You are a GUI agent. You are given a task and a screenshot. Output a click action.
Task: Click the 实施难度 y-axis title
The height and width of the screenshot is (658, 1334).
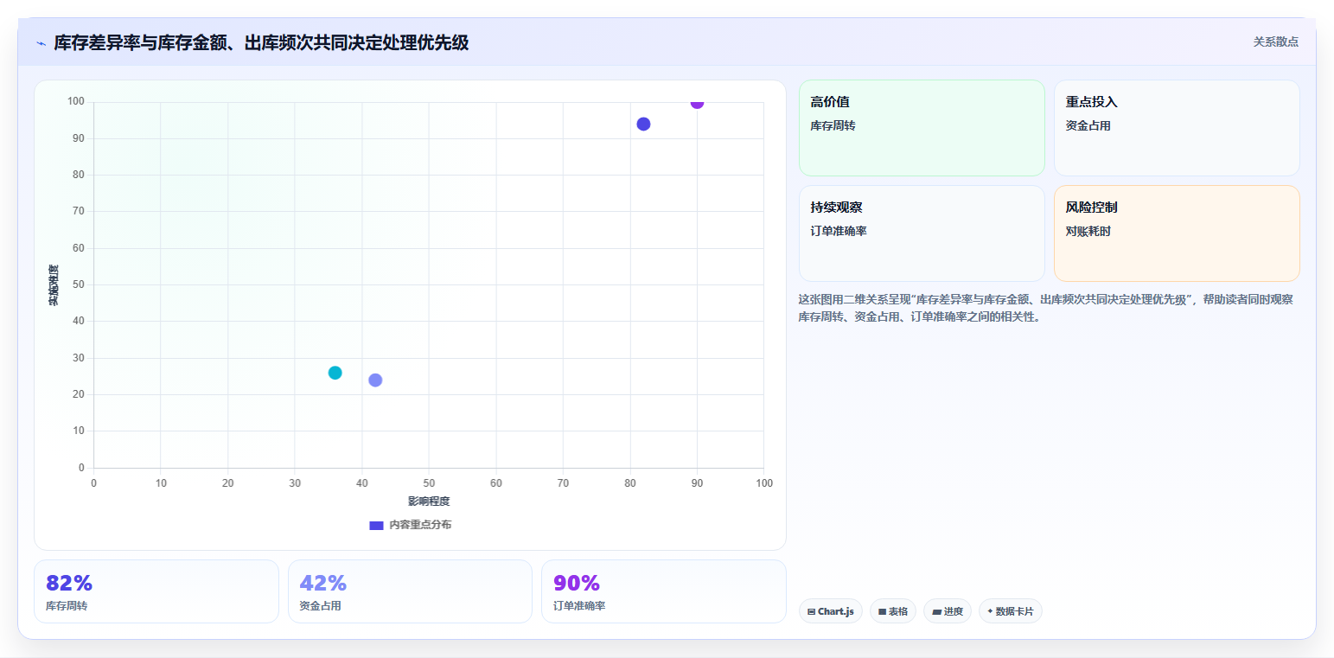click(54, 284)
